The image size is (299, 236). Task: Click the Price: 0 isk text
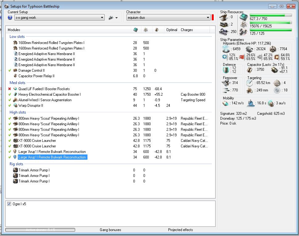point(228,123)
